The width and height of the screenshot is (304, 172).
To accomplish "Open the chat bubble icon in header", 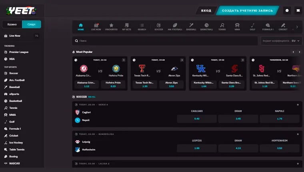I will pos(287,10).
